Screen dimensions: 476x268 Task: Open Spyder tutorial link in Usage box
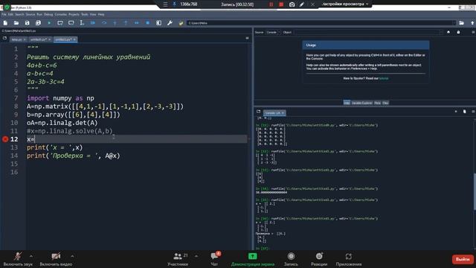[384, 78]
